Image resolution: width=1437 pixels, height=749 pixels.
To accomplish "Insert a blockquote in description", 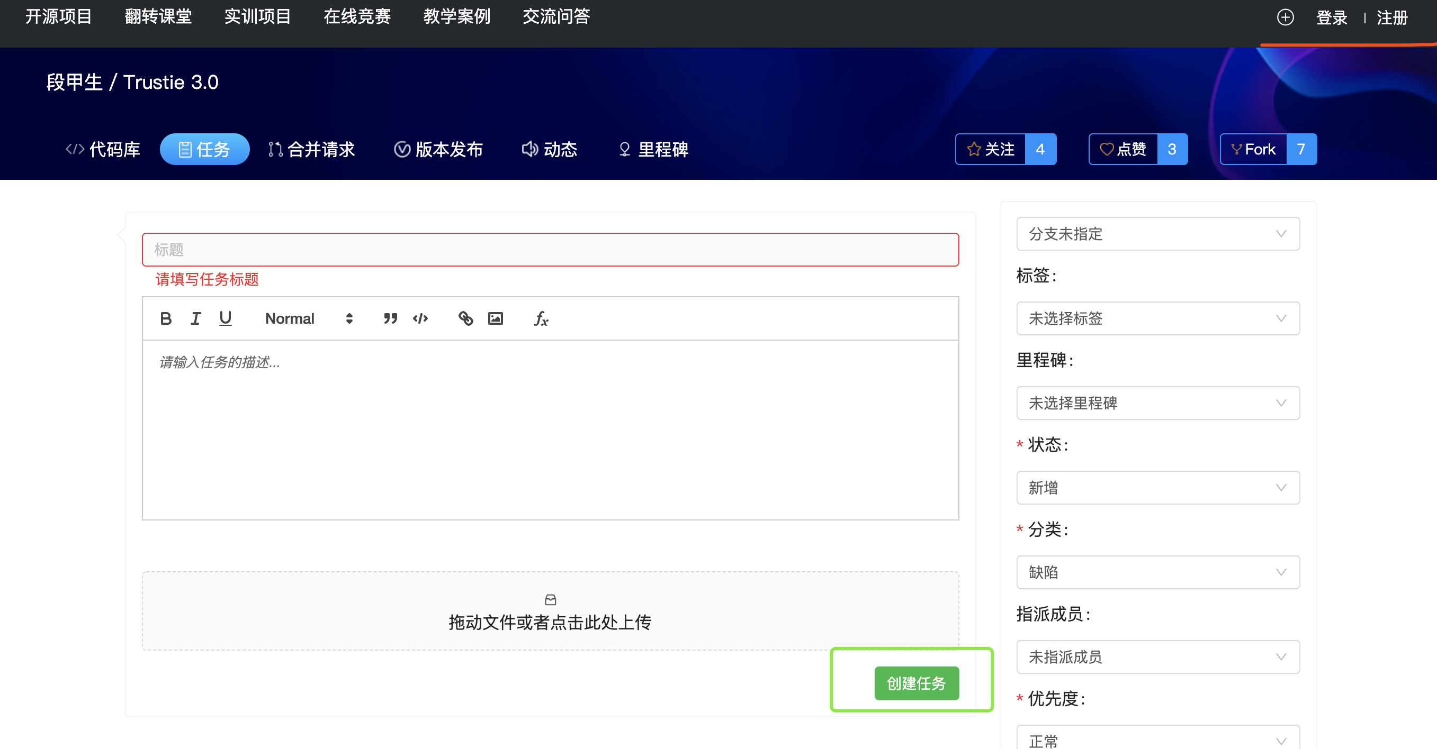I will pyautogui.click(x=391, y=318).
